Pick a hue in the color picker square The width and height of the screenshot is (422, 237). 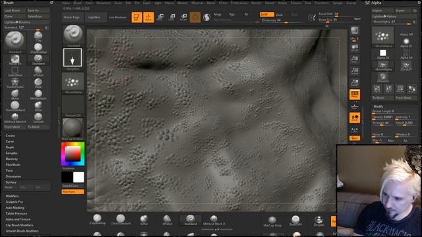(73, 154)
